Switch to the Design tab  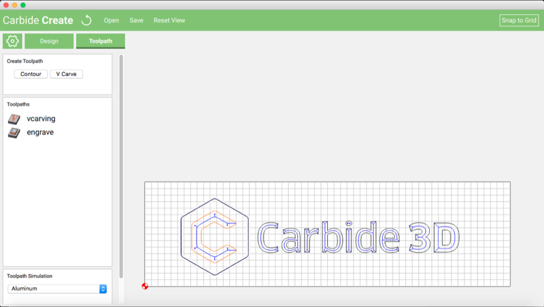coord(49,41)
